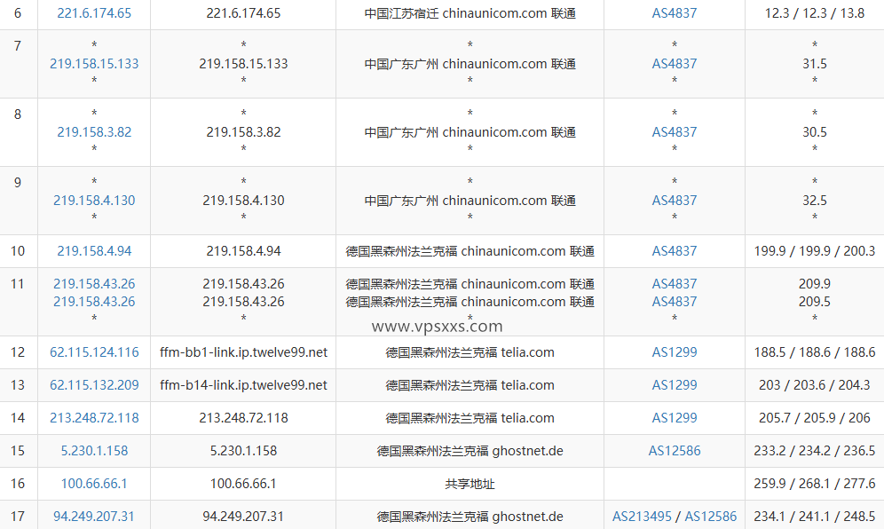Open first AS4837 link in hop 11
The image size is (884, 529).
[x=675, y=284]
